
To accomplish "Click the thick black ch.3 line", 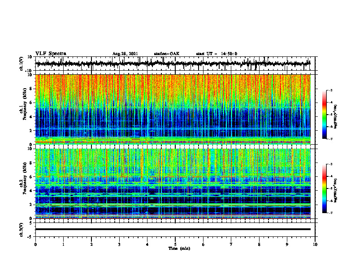I will click(173, 229).
